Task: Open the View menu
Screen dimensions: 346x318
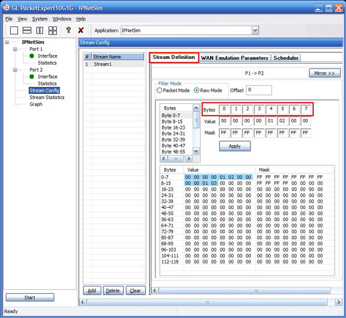Action: [x=22, y=19]
